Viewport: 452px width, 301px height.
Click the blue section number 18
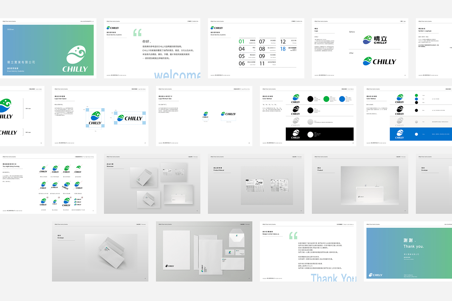[x=283, y=49]
